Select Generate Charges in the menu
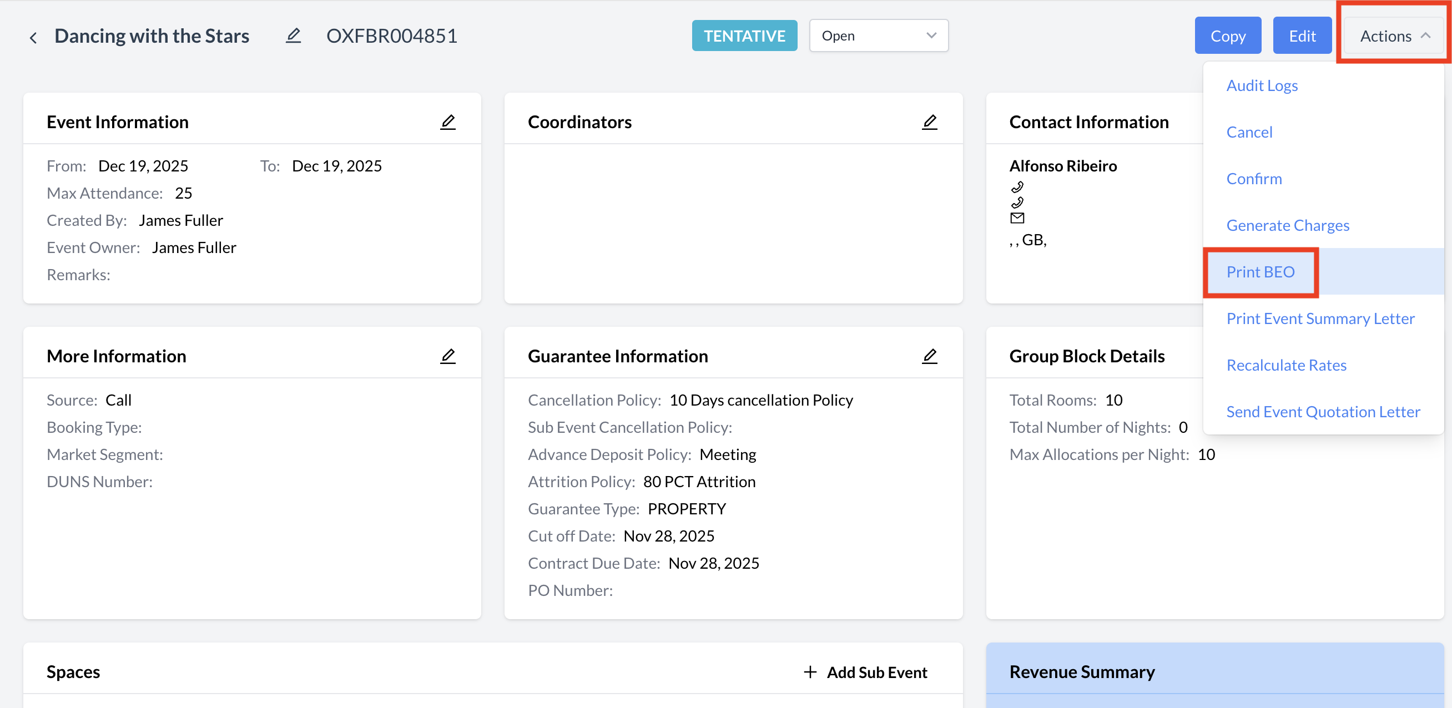The width and height of the screenshot is (1452, 708). coord(1287,225)
